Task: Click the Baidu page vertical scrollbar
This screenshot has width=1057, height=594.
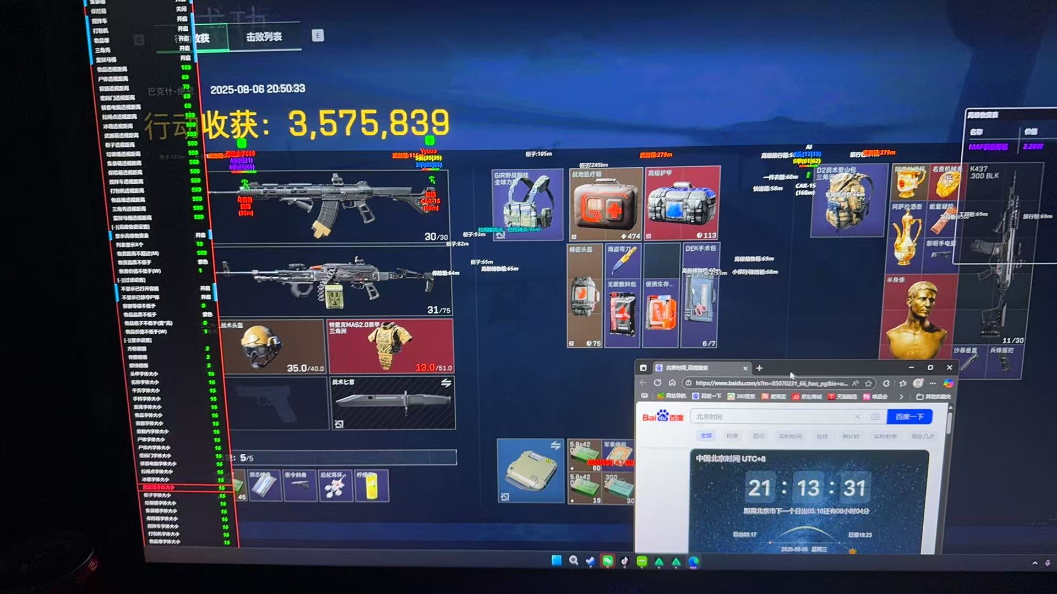Action: pos(949,422)
